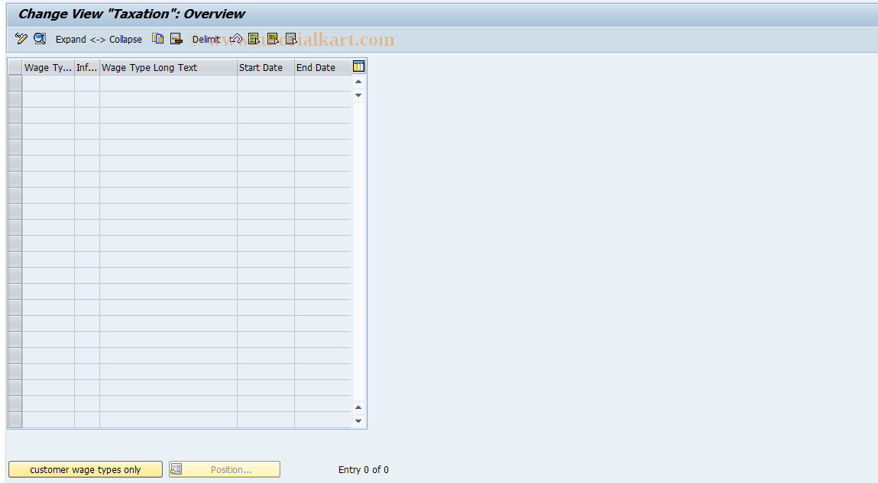Click table scroll down arrow near top
The height and width of the screenshot is (483, 878).
click(x=358, y=95)
